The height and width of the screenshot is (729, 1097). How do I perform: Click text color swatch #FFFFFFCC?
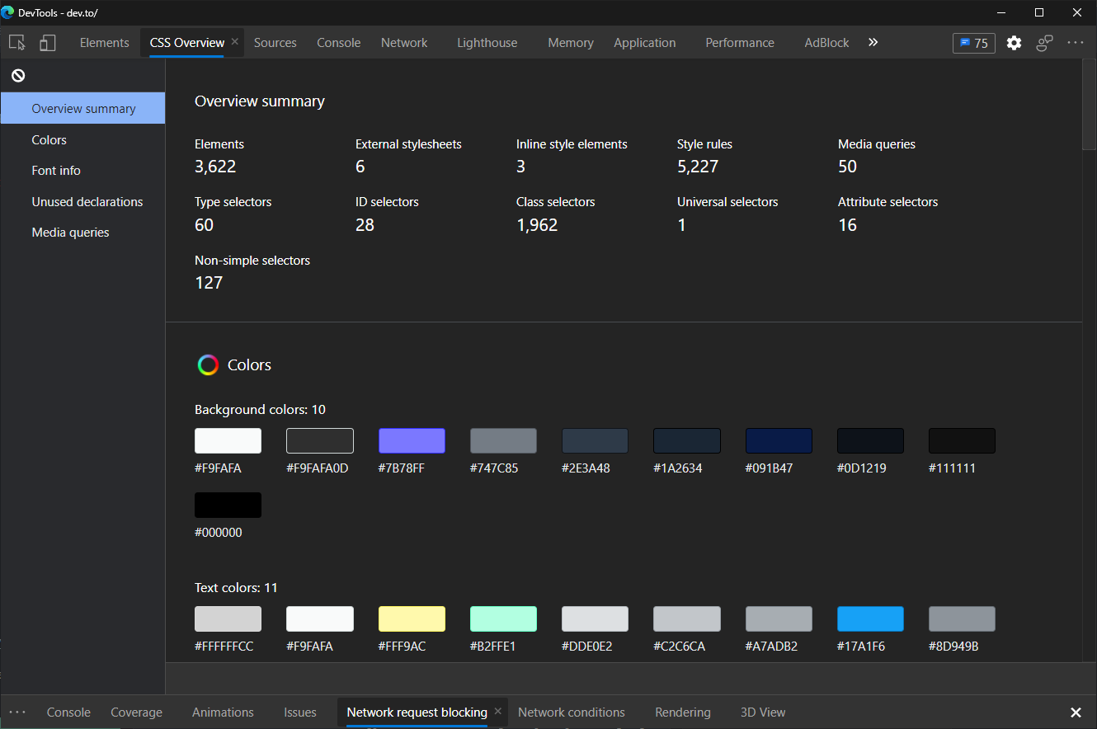click(x=228, y=618)
